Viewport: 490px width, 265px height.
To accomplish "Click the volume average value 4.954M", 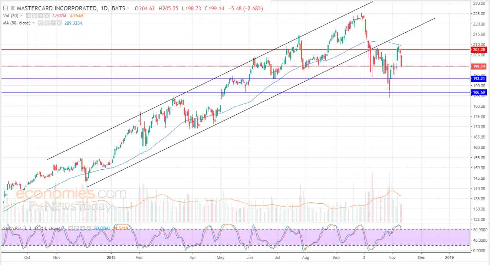I will tap(76, 16).
